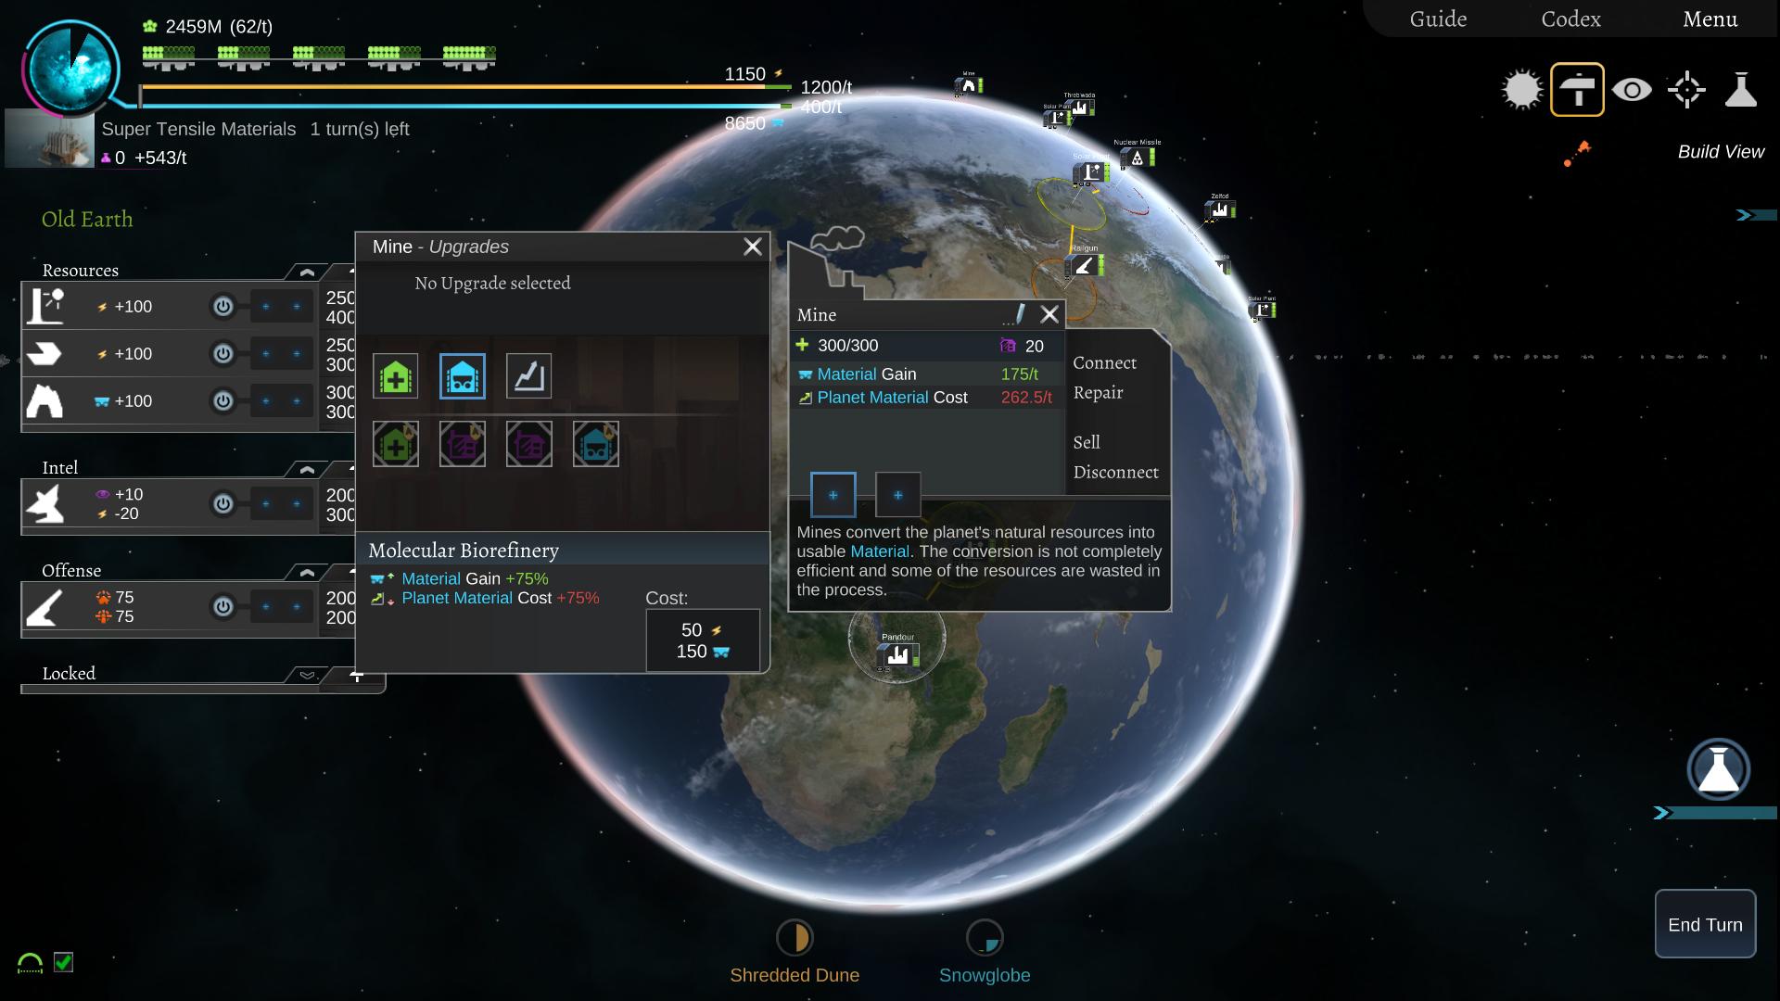Select the second mine upgrade building icon
This screenshot has width=1780, height=1001.
[462, 375]
